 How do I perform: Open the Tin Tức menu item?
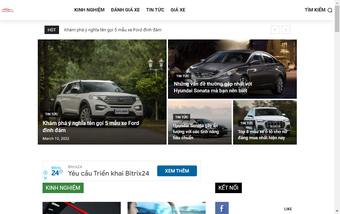click(155, 10)
